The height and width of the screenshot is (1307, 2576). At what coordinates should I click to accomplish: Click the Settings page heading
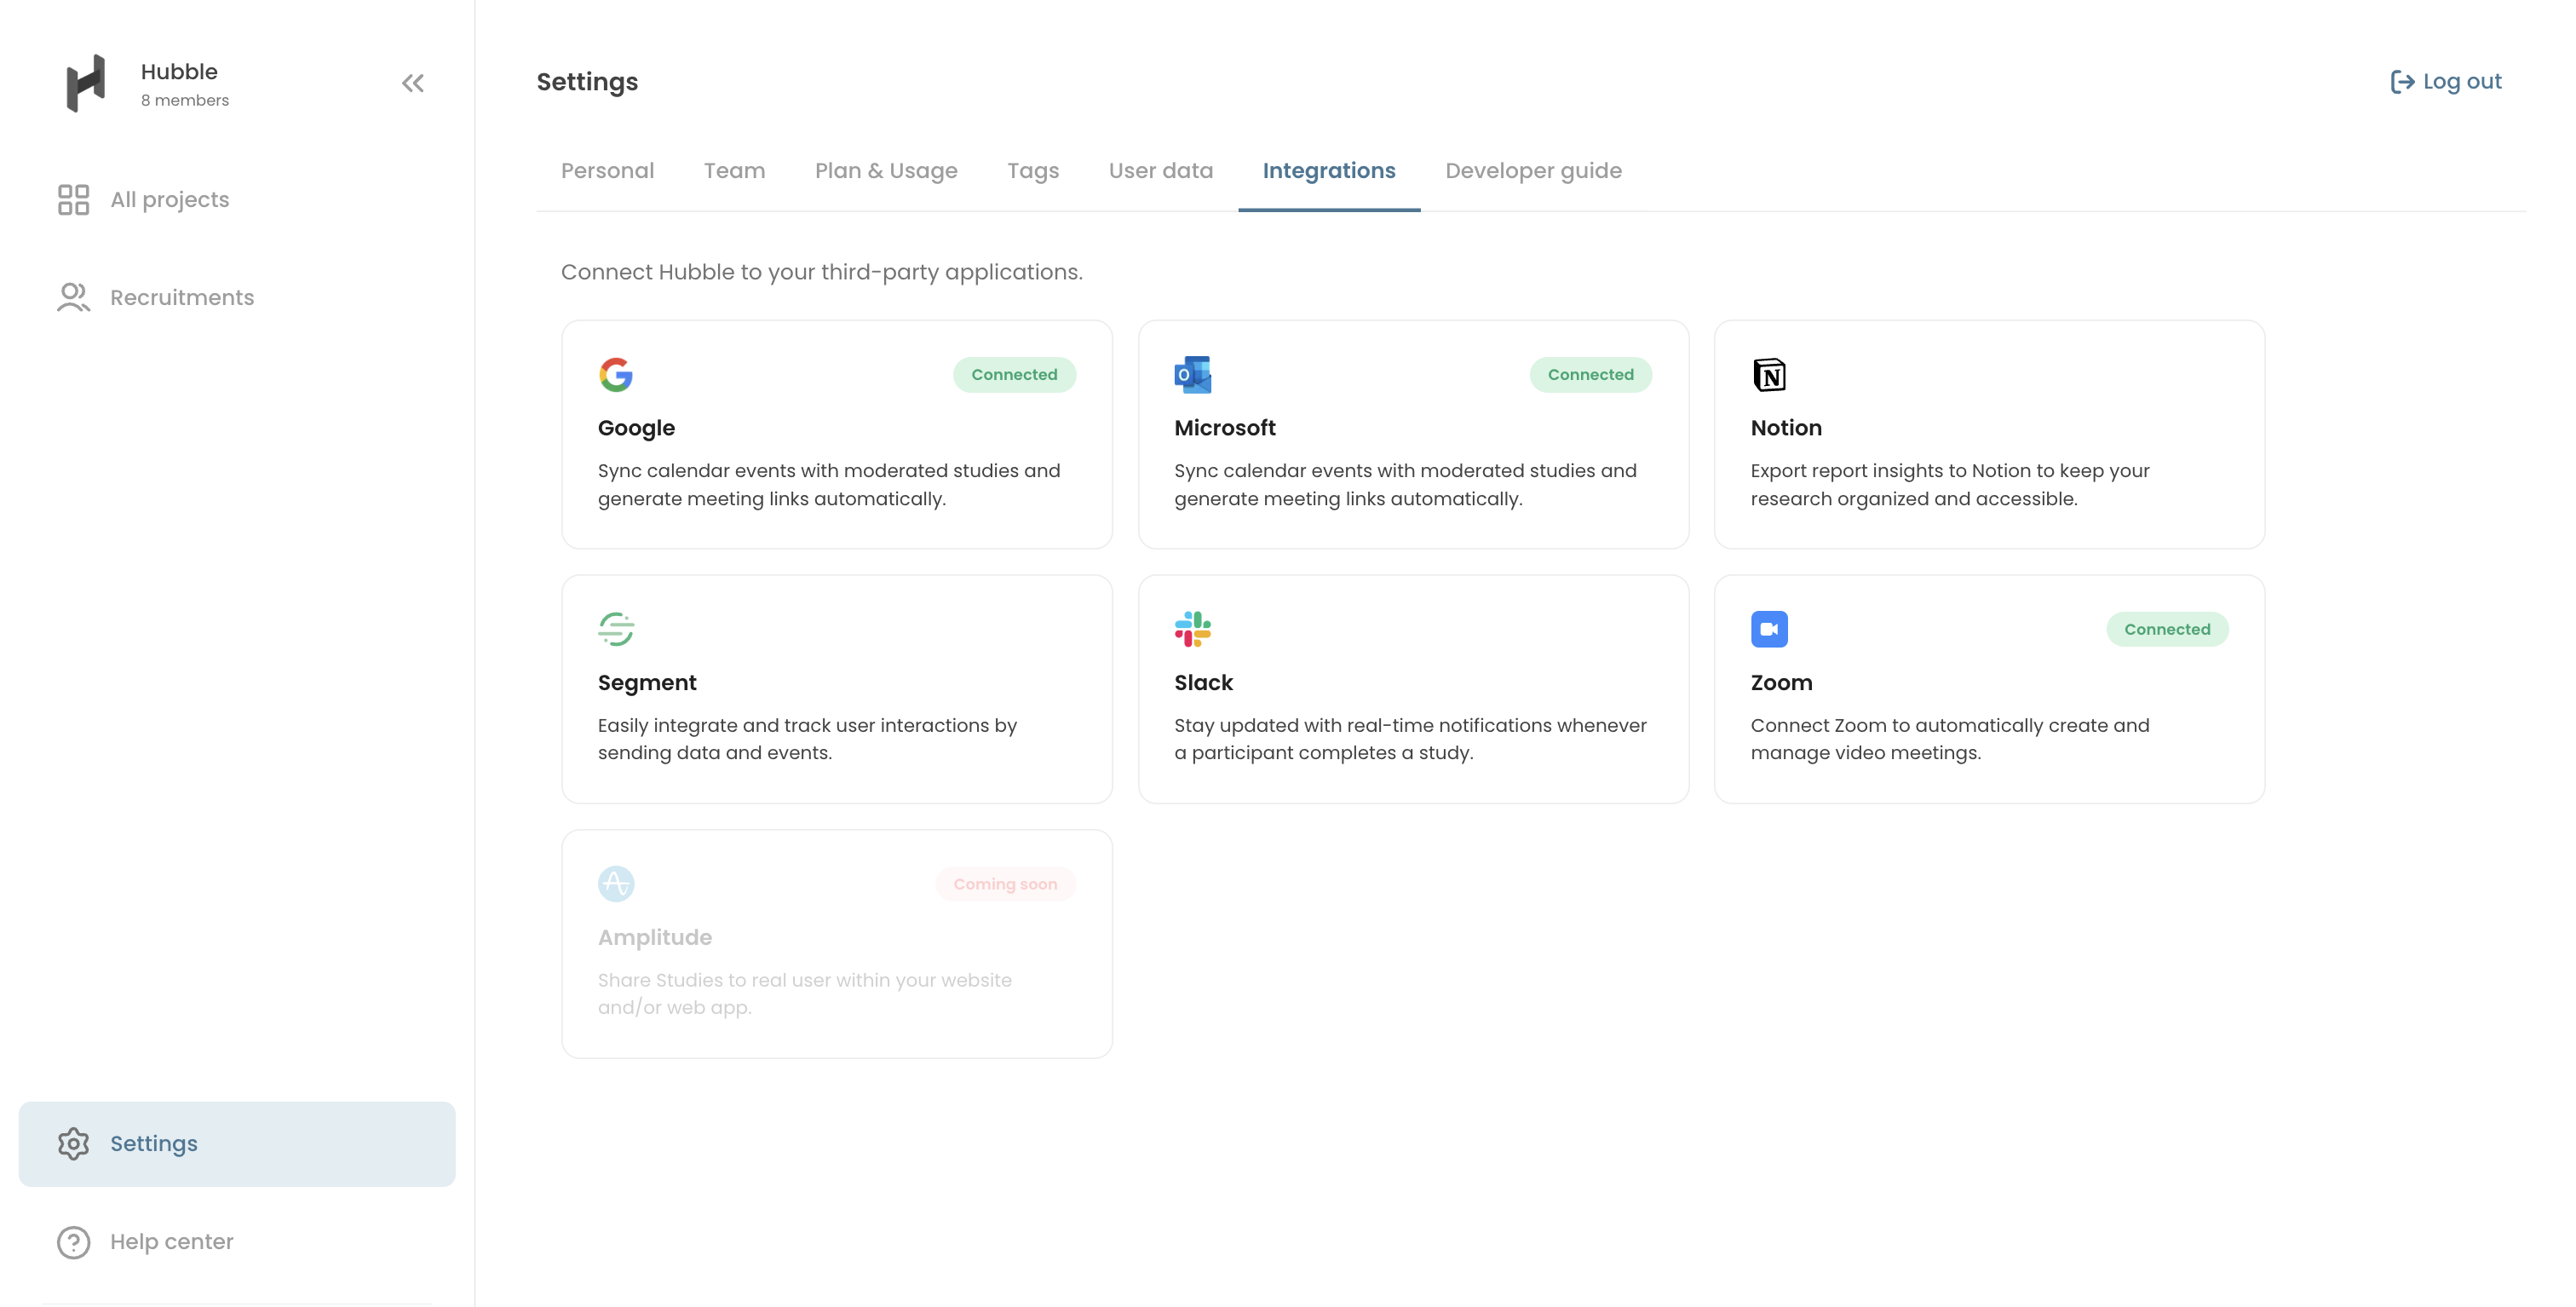coord(587,82)
